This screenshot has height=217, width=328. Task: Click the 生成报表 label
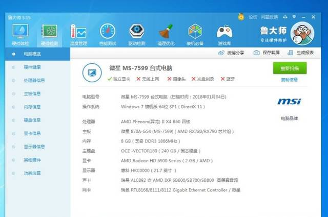pyautogui.click(x=305, y=53)
